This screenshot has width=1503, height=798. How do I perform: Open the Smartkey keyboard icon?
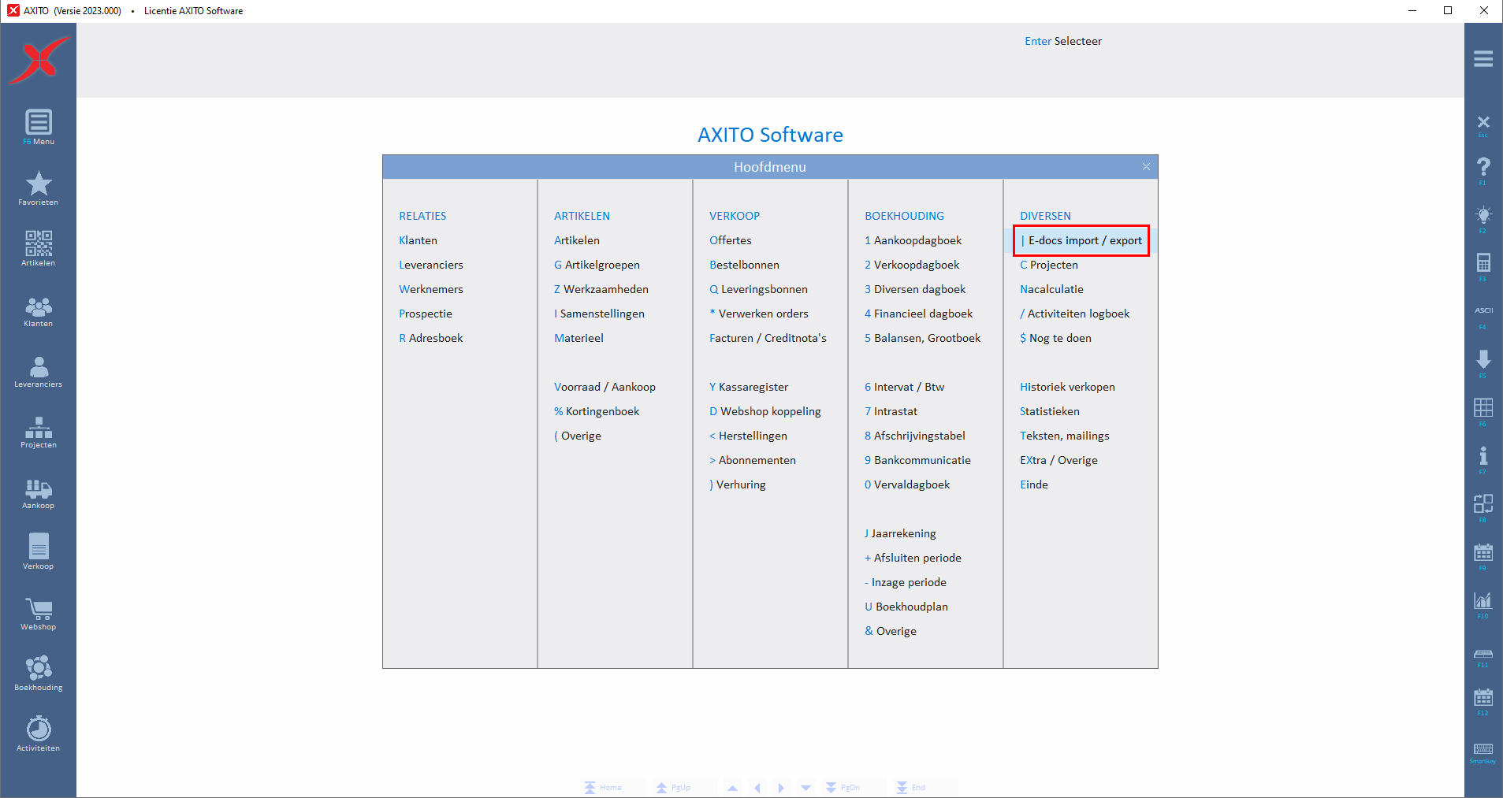1483,752
